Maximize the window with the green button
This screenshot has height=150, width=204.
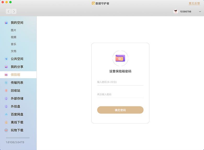tap(10, 2)
